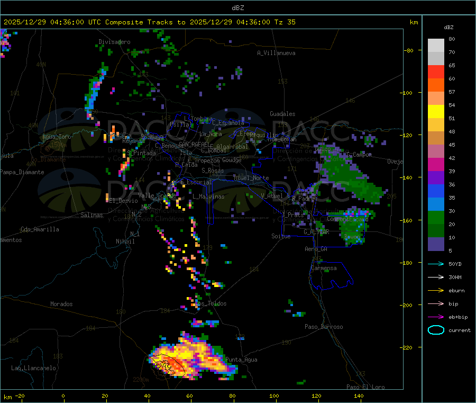476x403 pixels.
Task: Click the L_Malvinas place label
Action: point(208,196)
